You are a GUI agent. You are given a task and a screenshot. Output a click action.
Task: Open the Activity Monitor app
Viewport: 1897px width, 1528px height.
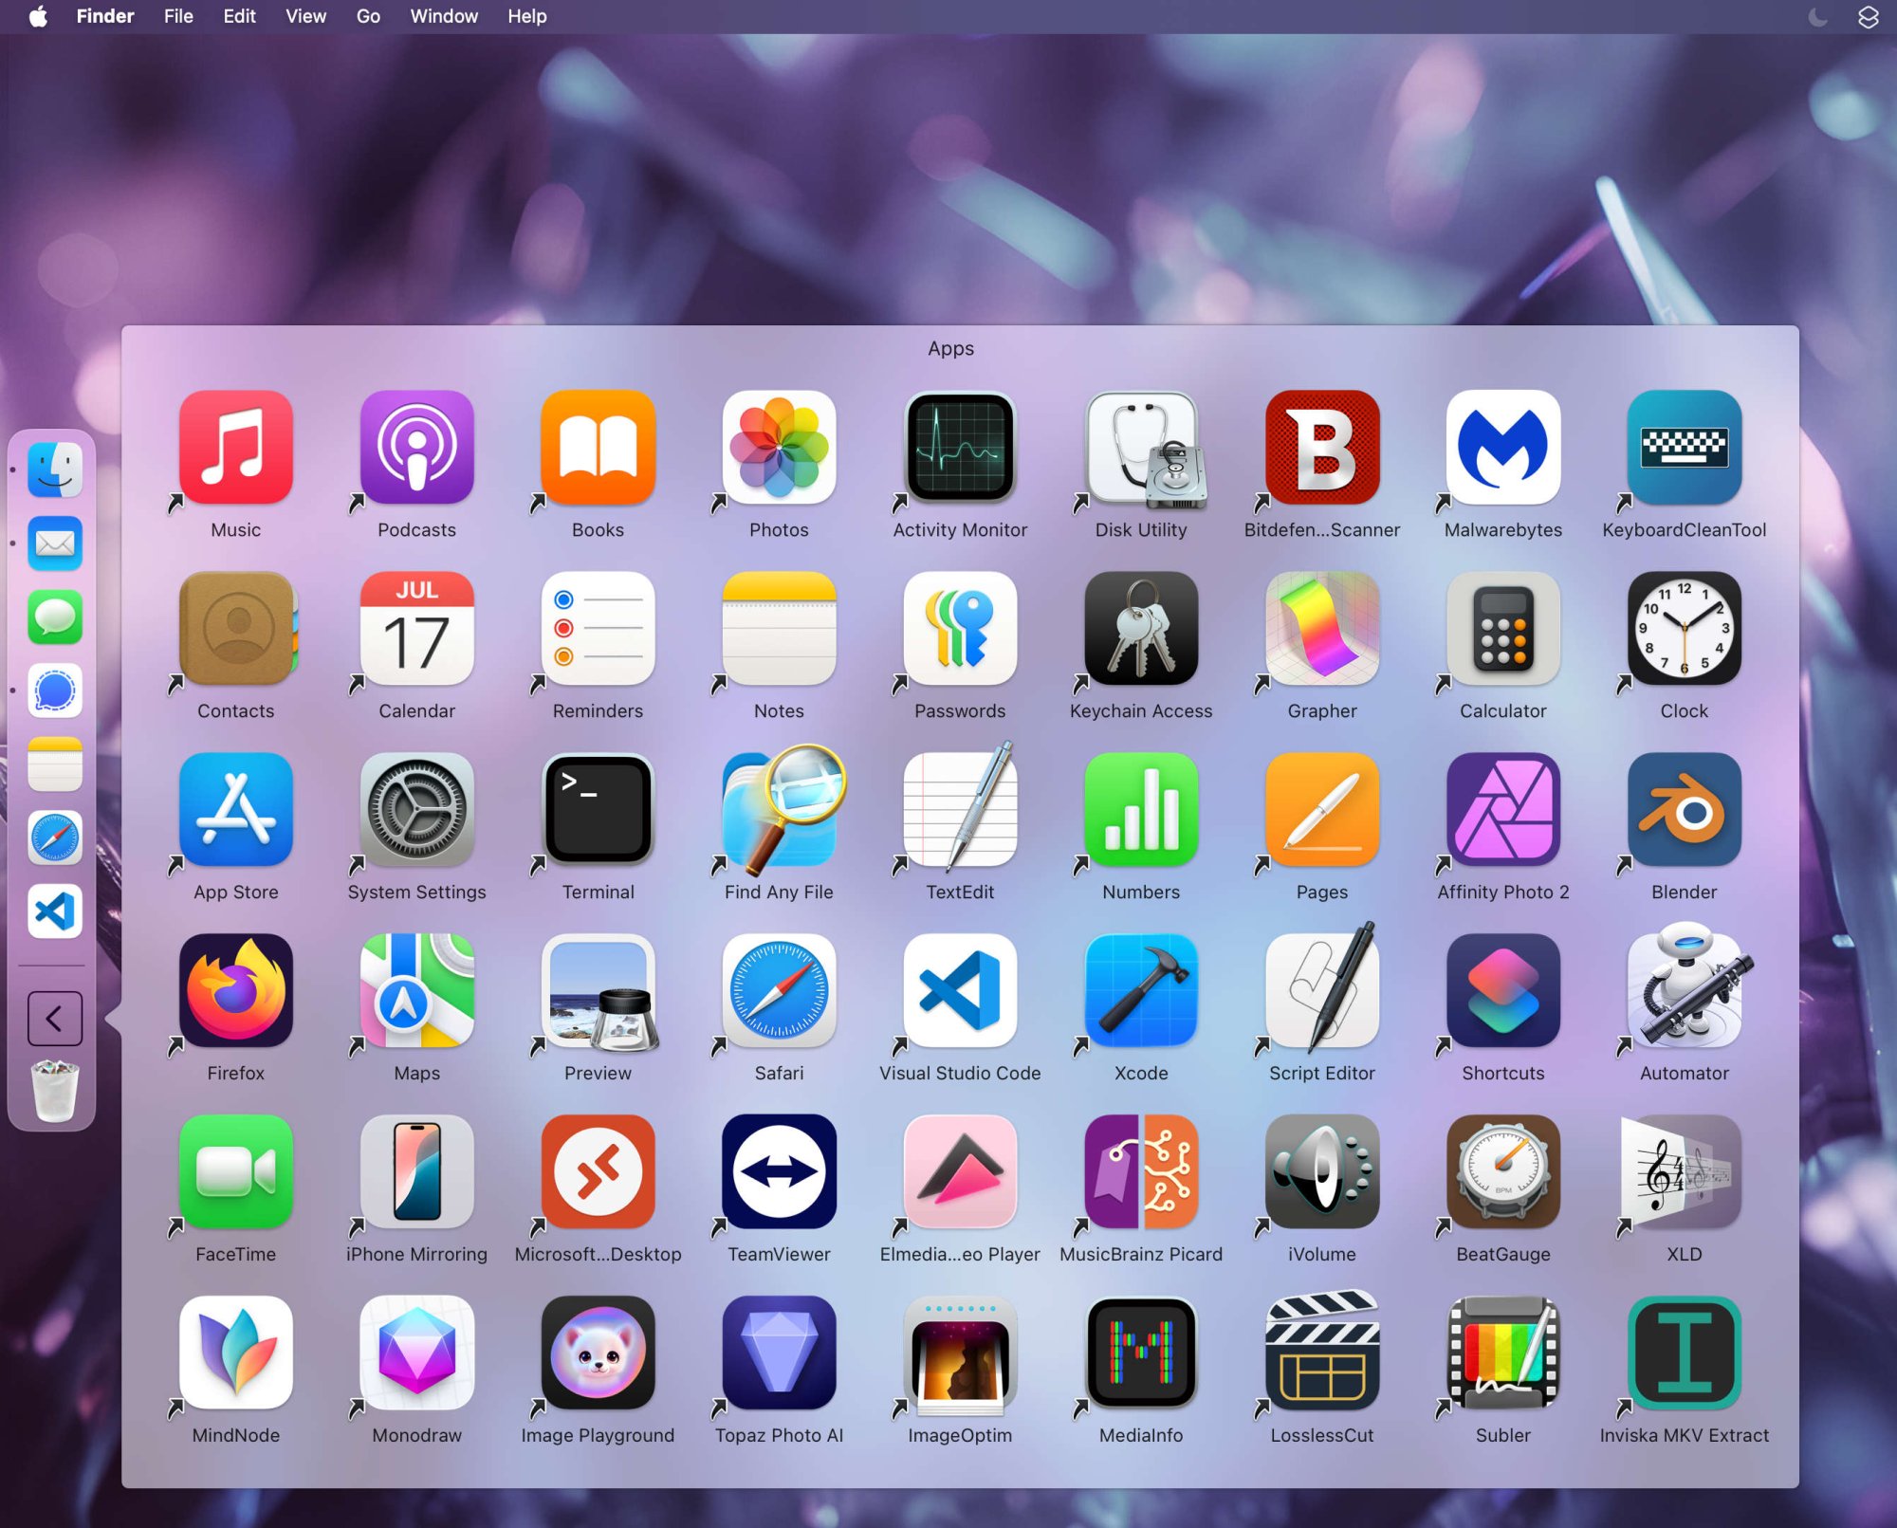click(x=960, y=448)
